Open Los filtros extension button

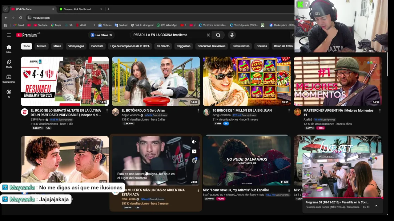pyautogui.click(x=101, y=35)
